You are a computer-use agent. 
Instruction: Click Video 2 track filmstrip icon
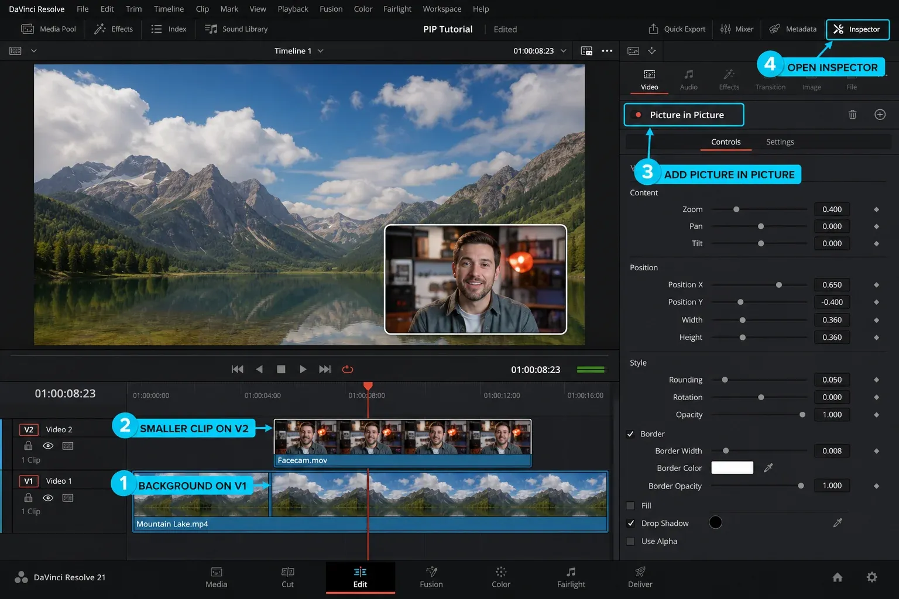coord(68,446)
